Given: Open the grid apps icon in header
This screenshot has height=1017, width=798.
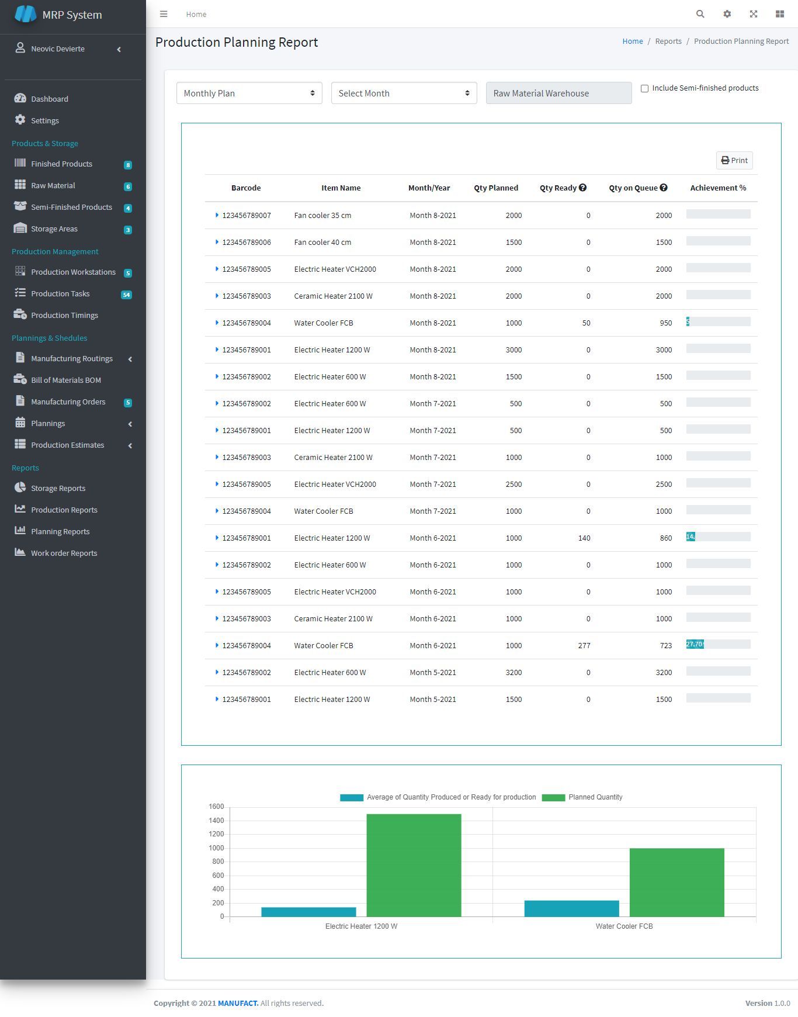Looking at the screenshot, I should [x=780, y=14].
